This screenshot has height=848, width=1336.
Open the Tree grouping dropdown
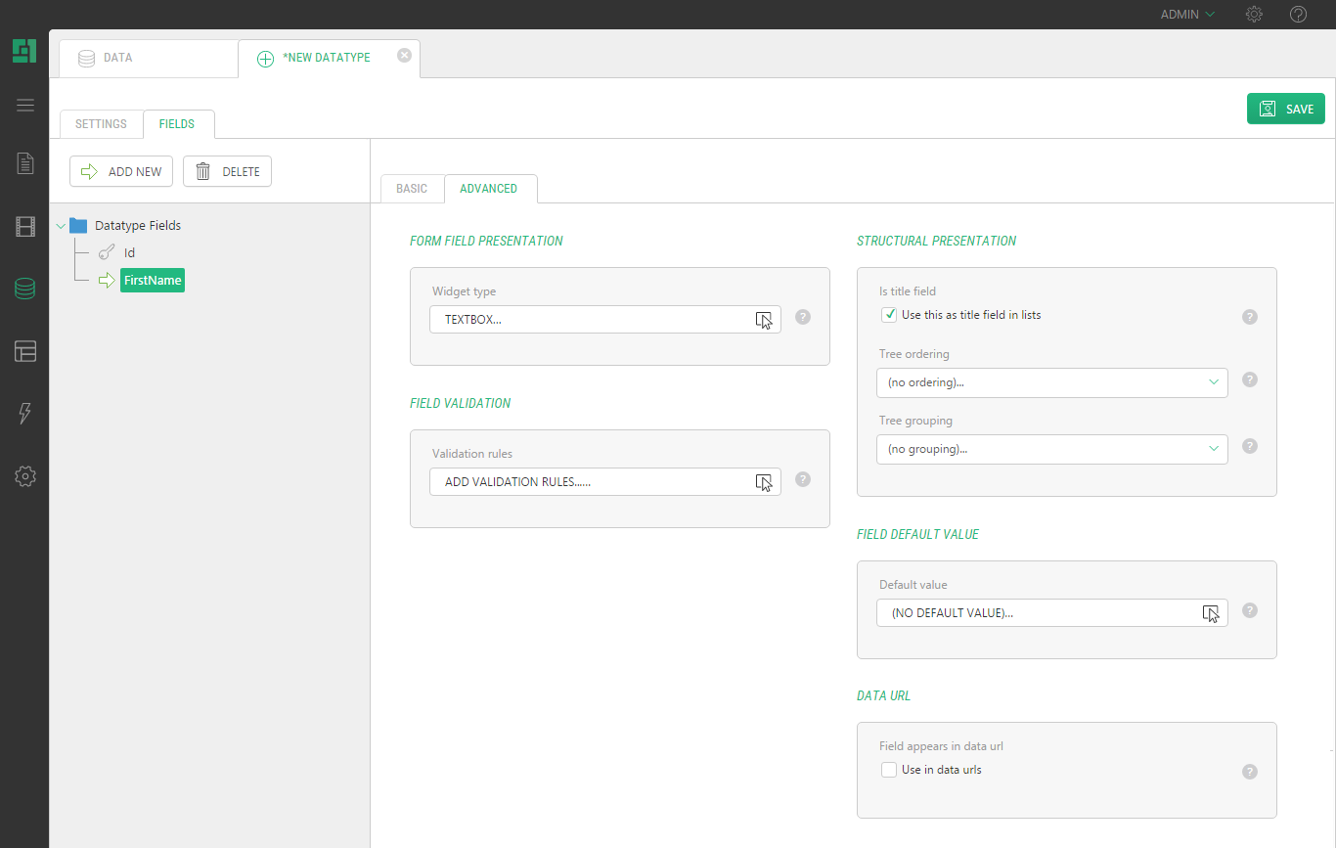(1051, 449)
